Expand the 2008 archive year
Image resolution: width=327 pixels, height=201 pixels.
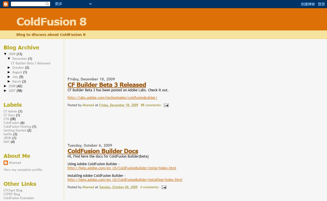click(x=5, y=86)
